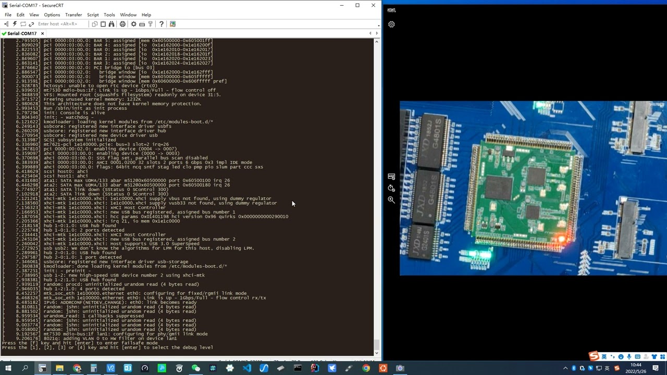Click the tab scroll right arrow
The image size is (667, 375).
click(377, 33)
